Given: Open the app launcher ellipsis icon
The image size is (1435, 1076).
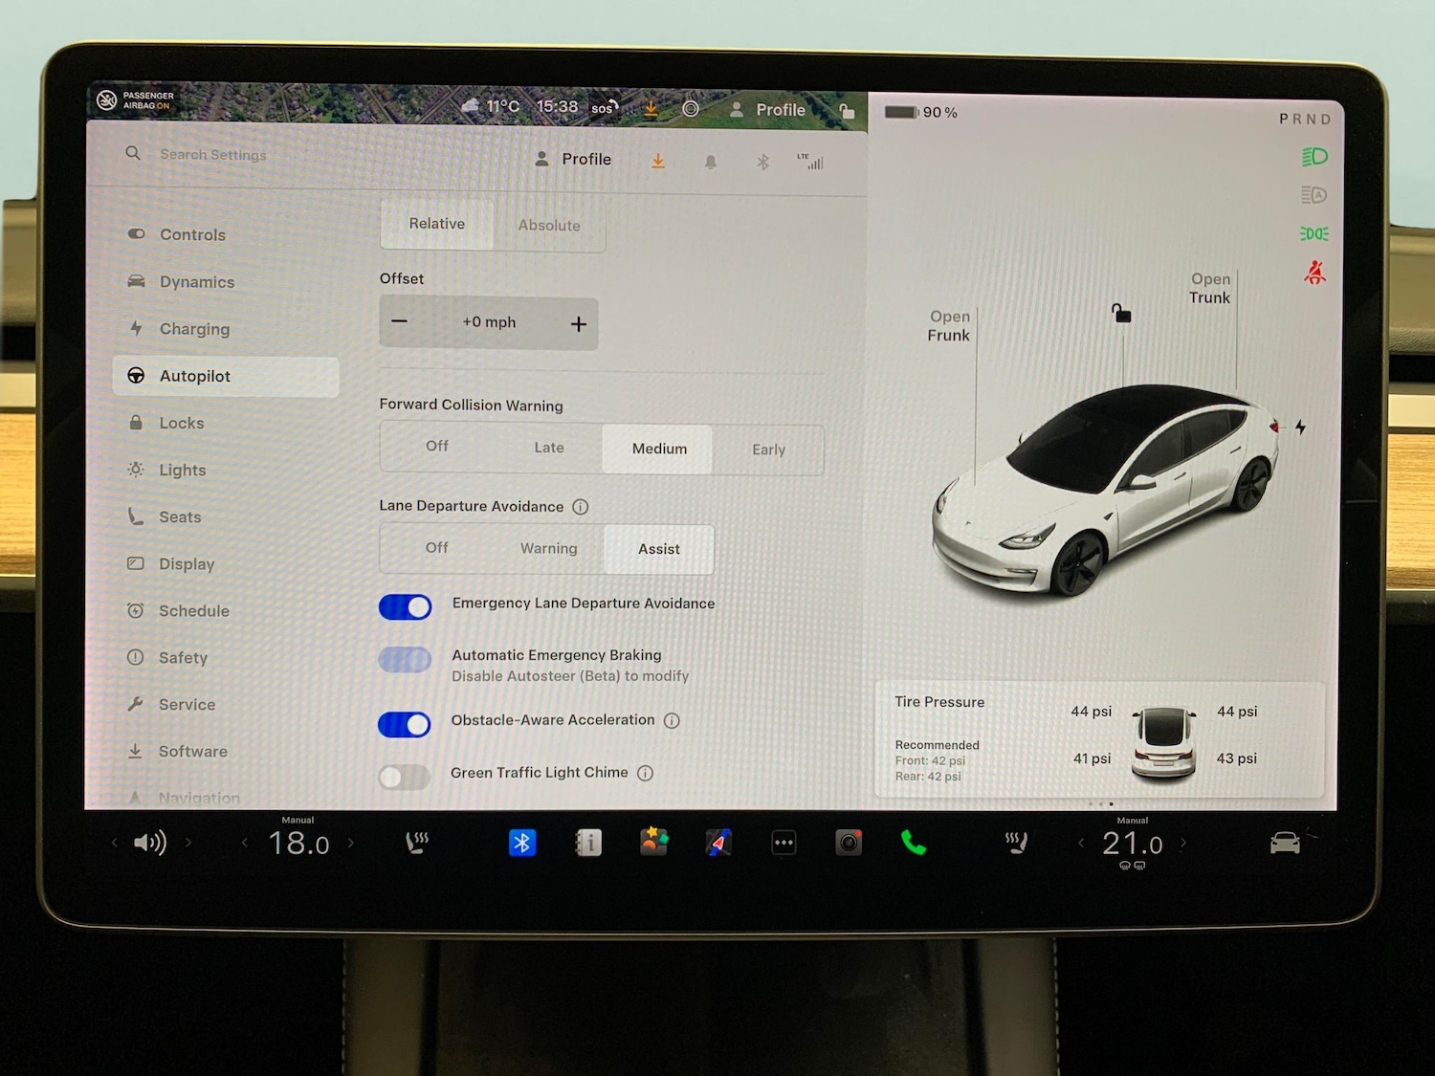Looking at the screenshot, I should 784,843.
